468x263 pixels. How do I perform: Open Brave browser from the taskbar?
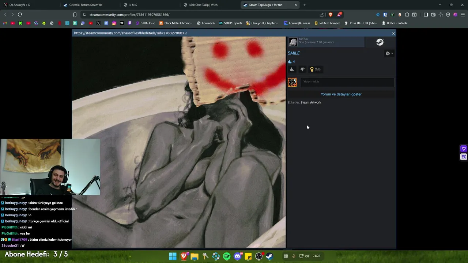click(x=184, y=256)
